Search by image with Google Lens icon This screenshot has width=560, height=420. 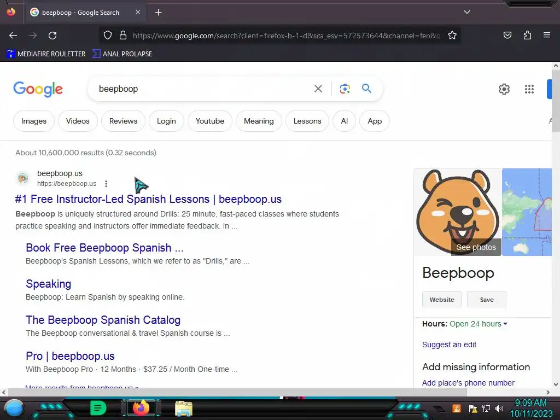tap(345, 89)
